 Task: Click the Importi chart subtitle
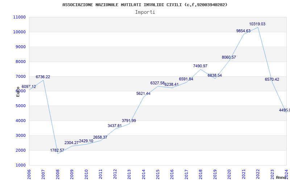pyautogui.click(x=145, y=12)
